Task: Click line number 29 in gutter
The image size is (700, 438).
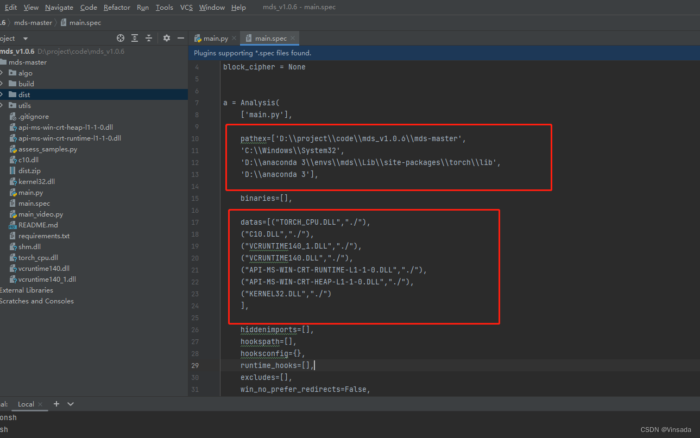Action: 195,365
